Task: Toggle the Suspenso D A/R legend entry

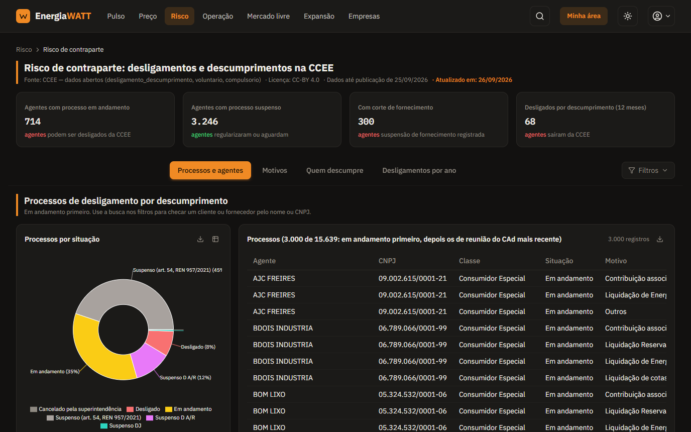Action: click(171, 417)
